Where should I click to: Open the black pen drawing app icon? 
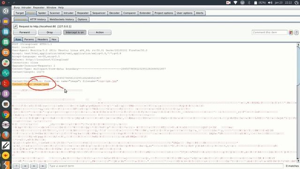[6, 146]
